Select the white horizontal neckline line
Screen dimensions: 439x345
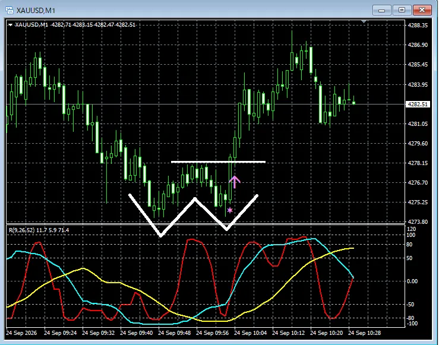[x=218, y=162]
